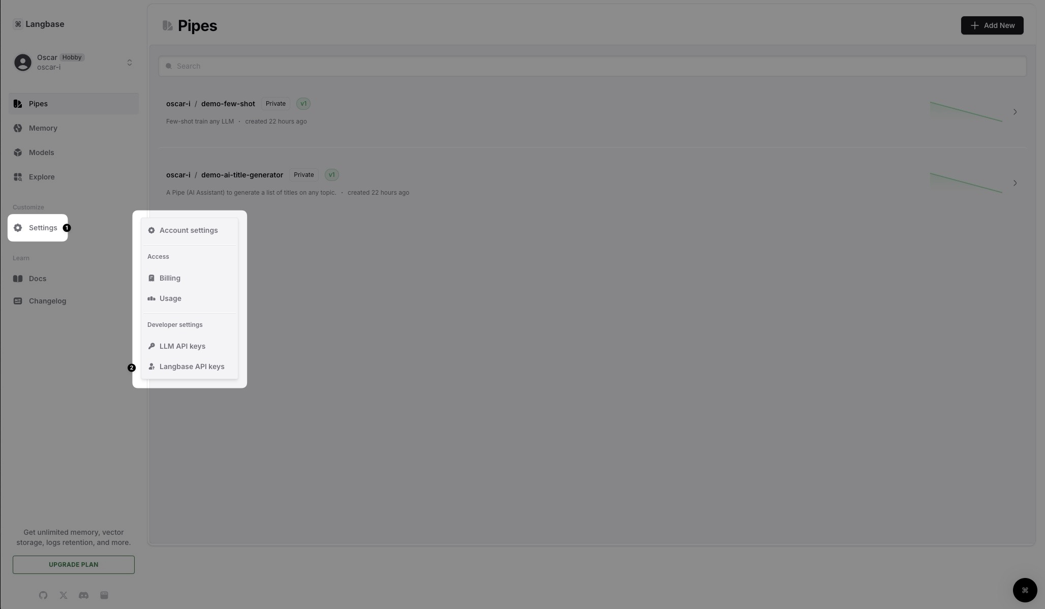This screenshot has width=1045, height=609.
Task: Click Settings badge showing number 1
Action: click(67, 228)
